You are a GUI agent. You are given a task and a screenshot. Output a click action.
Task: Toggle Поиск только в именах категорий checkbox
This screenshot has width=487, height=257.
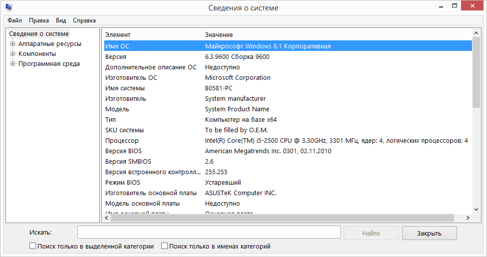[164, 246]
